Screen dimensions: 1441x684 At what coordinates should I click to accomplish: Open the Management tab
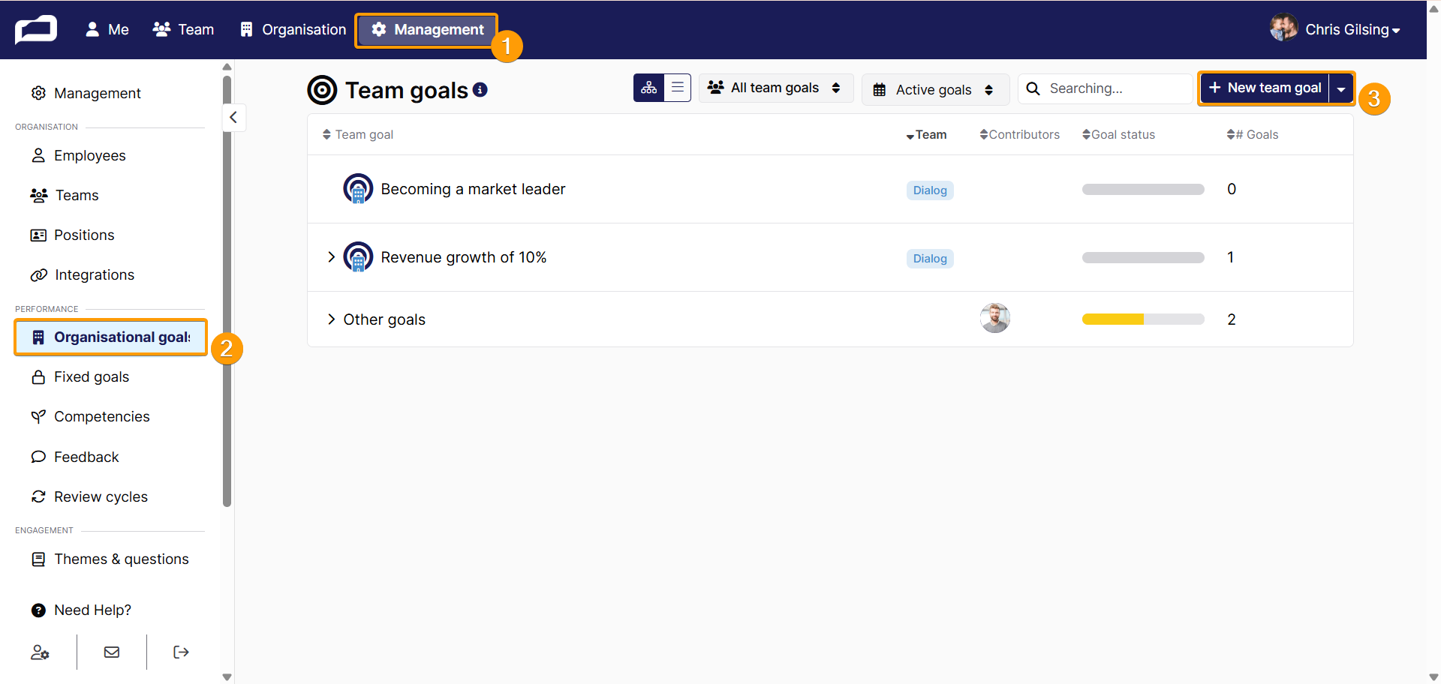pyautogui.click(x=427, y=30)
